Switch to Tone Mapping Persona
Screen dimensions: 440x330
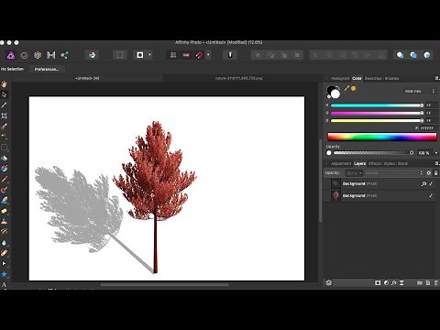51,55
